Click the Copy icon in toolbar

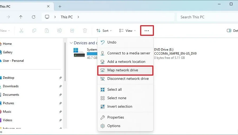34,31
